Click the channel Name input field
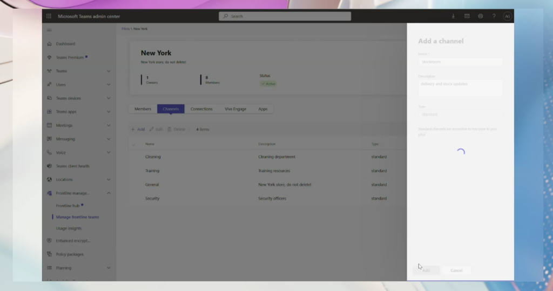The width and height of the screenshot is (553, 291). pyautogui.click(x=460, y=62)
